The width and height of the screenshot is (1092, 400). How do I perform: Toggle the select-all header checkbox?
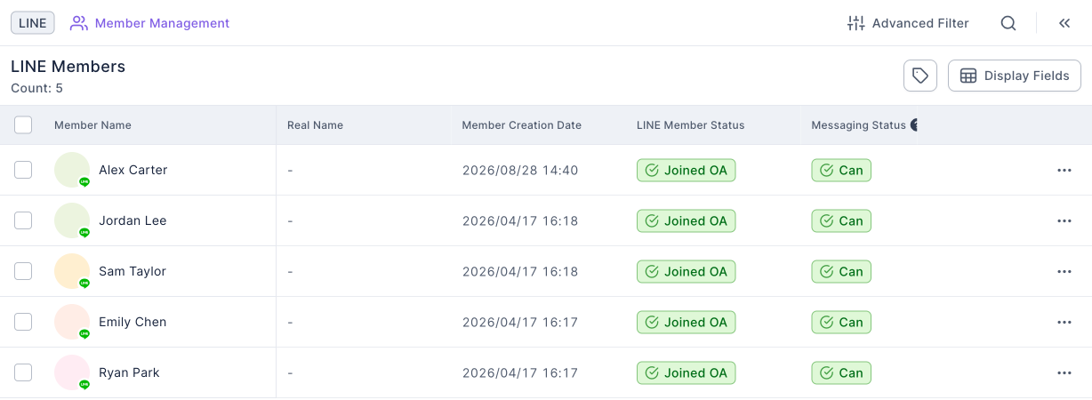[23, 125]
